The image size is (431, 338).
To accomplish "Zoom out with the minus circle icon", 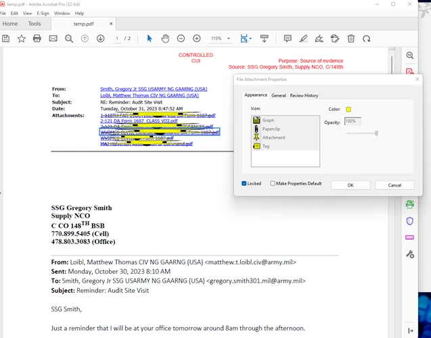I will 181,39.
